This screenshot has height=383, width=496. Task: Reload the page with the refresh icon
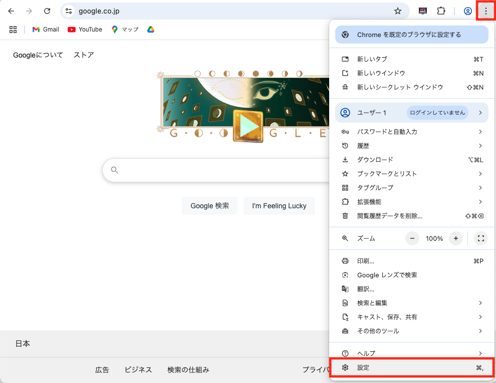tap(47, 11)
